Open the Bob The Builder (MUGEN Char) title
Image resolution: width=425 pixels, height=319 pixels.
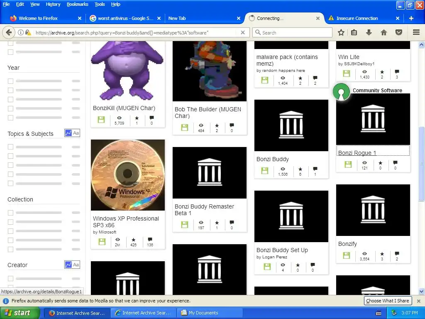(208, 113)
